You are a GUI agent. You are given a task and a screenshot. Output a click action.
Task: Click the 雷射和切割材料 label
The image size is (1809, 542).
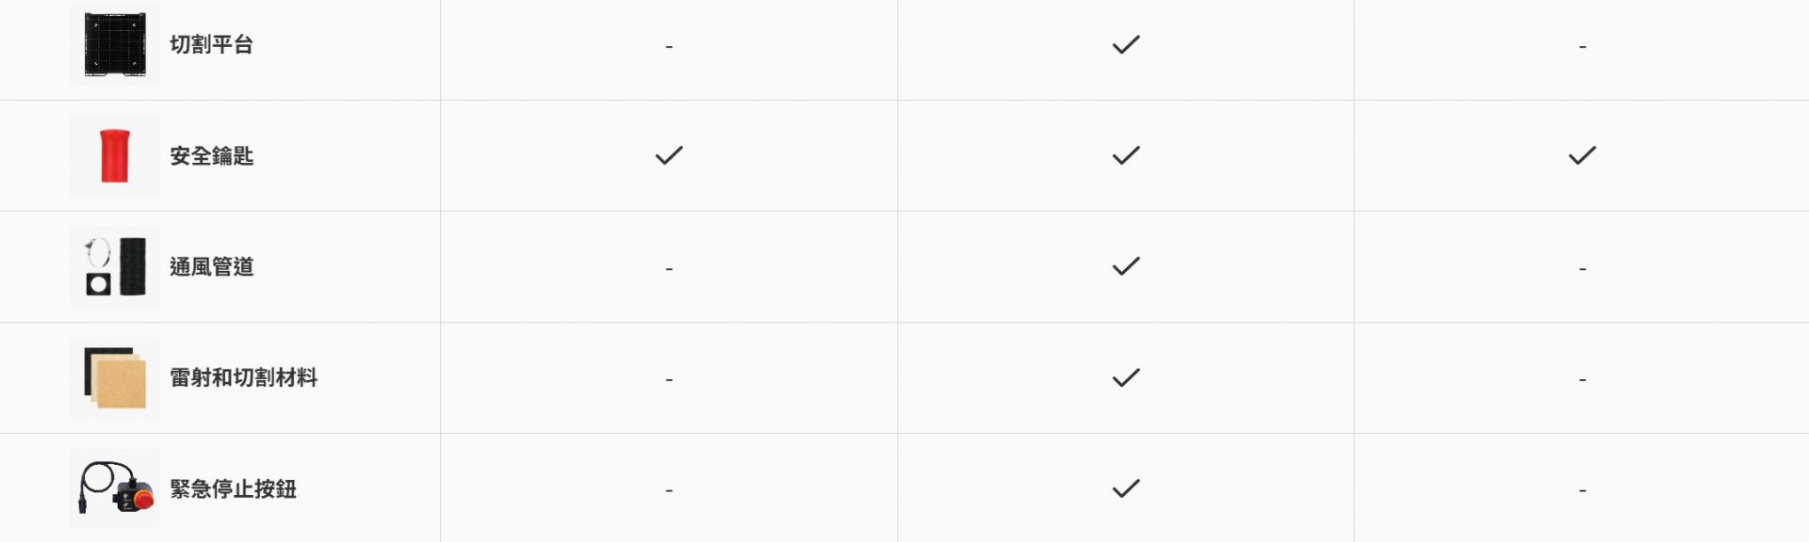(x=243, y=377)
